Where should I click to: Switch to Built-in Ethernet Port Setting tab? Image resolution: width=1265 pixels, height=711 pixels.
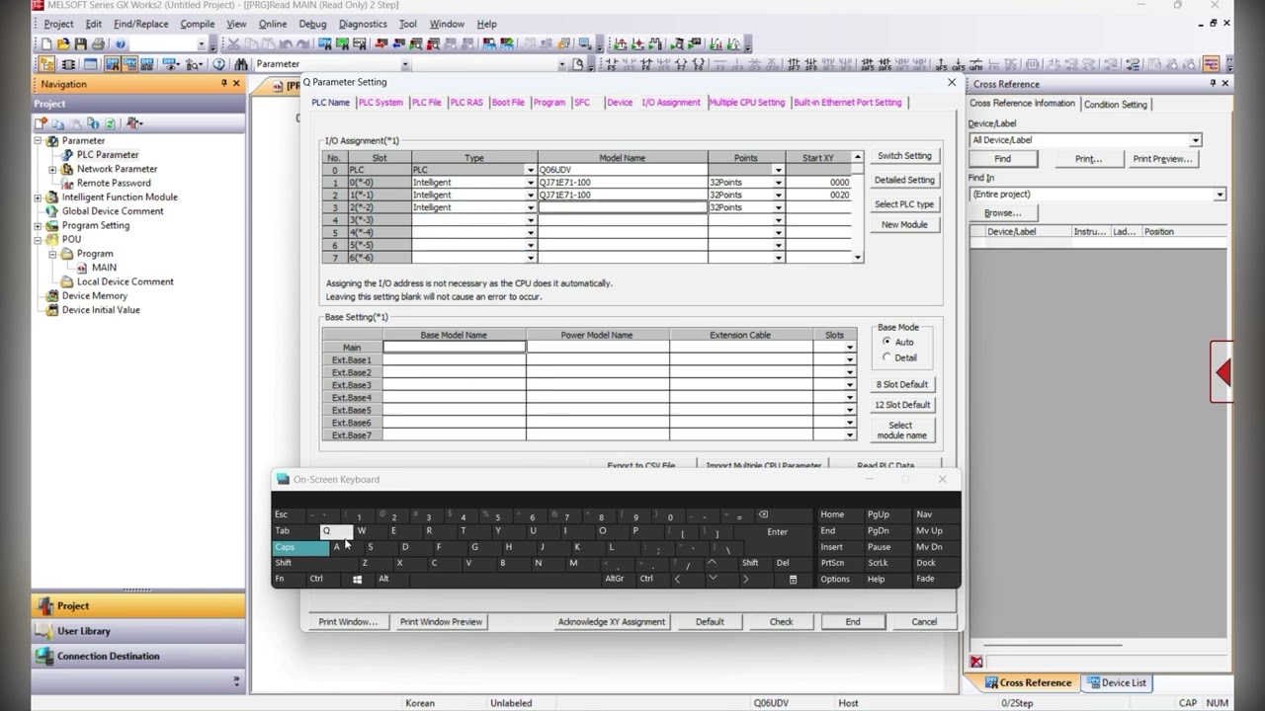point(848,103)
